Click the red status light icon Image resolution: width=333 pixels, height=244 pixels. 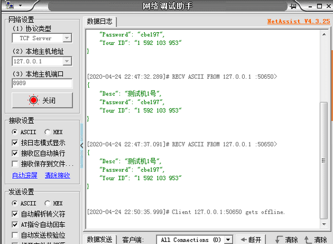click(x=33, y=100)
